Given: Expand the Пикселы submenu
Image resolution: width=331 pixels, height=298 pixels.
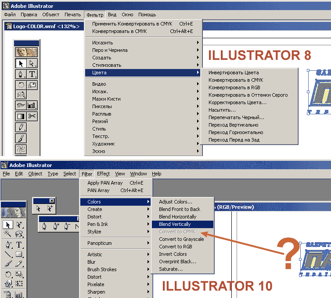Looking at the screenshot, I should point(144,106).
